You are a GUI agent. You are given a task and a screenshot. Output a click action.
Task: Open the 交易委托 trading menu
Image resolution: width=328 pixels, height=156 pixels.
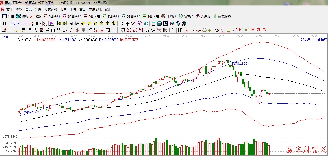coord(95,9)
